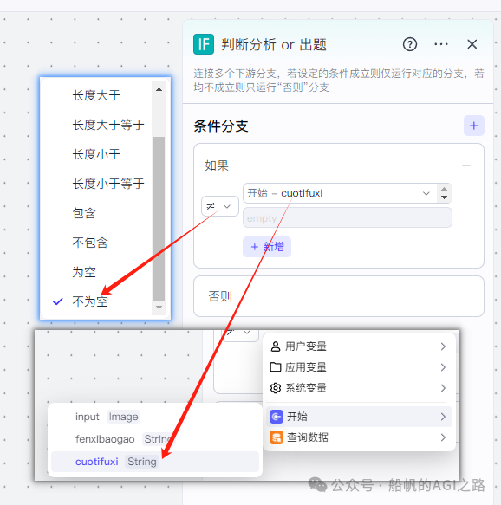Screen dimensions: 501x505
Task: Click the 条件分支 section heading
Action: (221, 126)
